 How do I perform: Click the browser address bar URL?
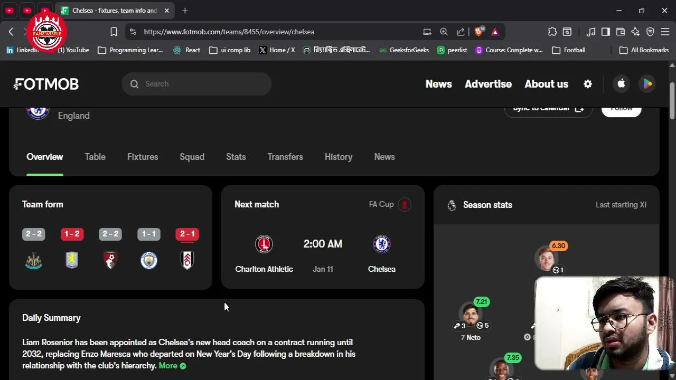[x=229, y=32]
